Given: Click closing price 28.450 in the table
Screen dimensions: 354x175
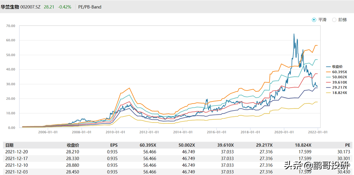Looking at the screenshot, I should point(73,172).
